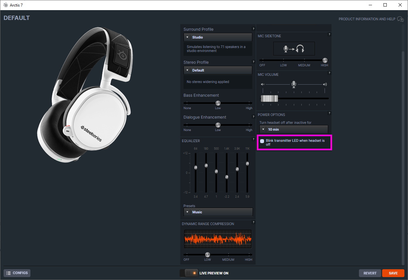408x280 pixels.
Task: Click the 11K equalizer band handle
Action: point(247,164)
